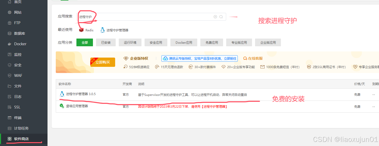
Task: Click the 进程守护管理器 penguin icon in recent apps
Action: coord(102,30)
